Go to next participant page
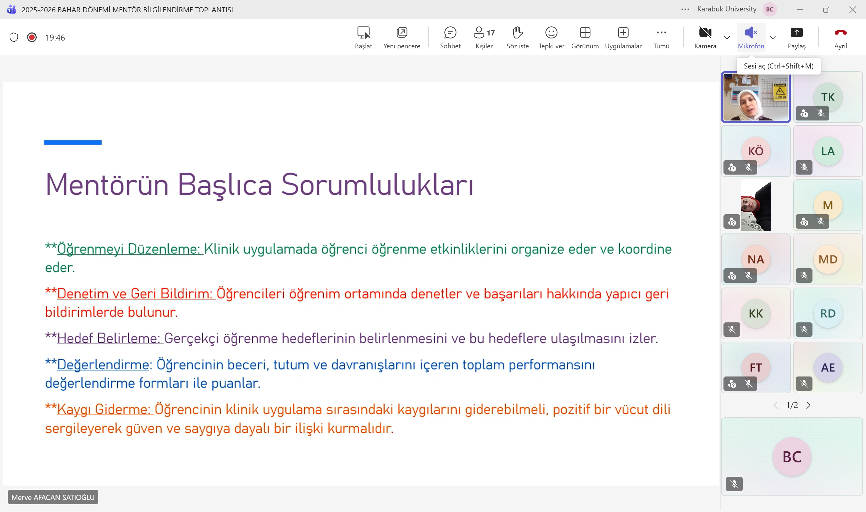This screenshot has height=512, width=866. pyautogui.click(x=808, y=405)
